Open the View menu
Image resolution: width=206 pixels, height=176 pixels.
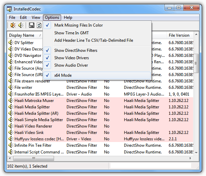[36, 17]
